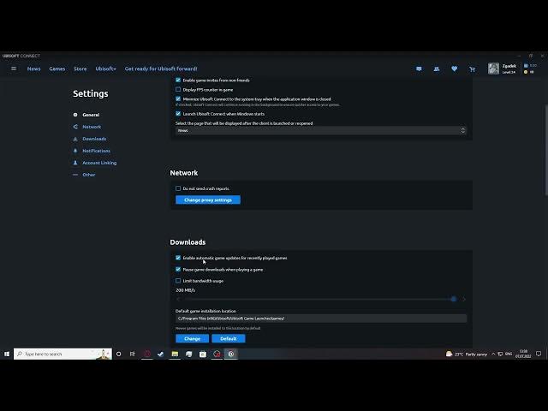This screenshot has width=548, height=411.
Task: Uncheck Pause game downloads when playing
Action: [x=178, y=269]
